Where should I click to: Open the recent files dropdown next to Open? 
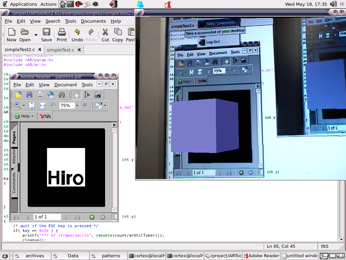pos(36,35)
